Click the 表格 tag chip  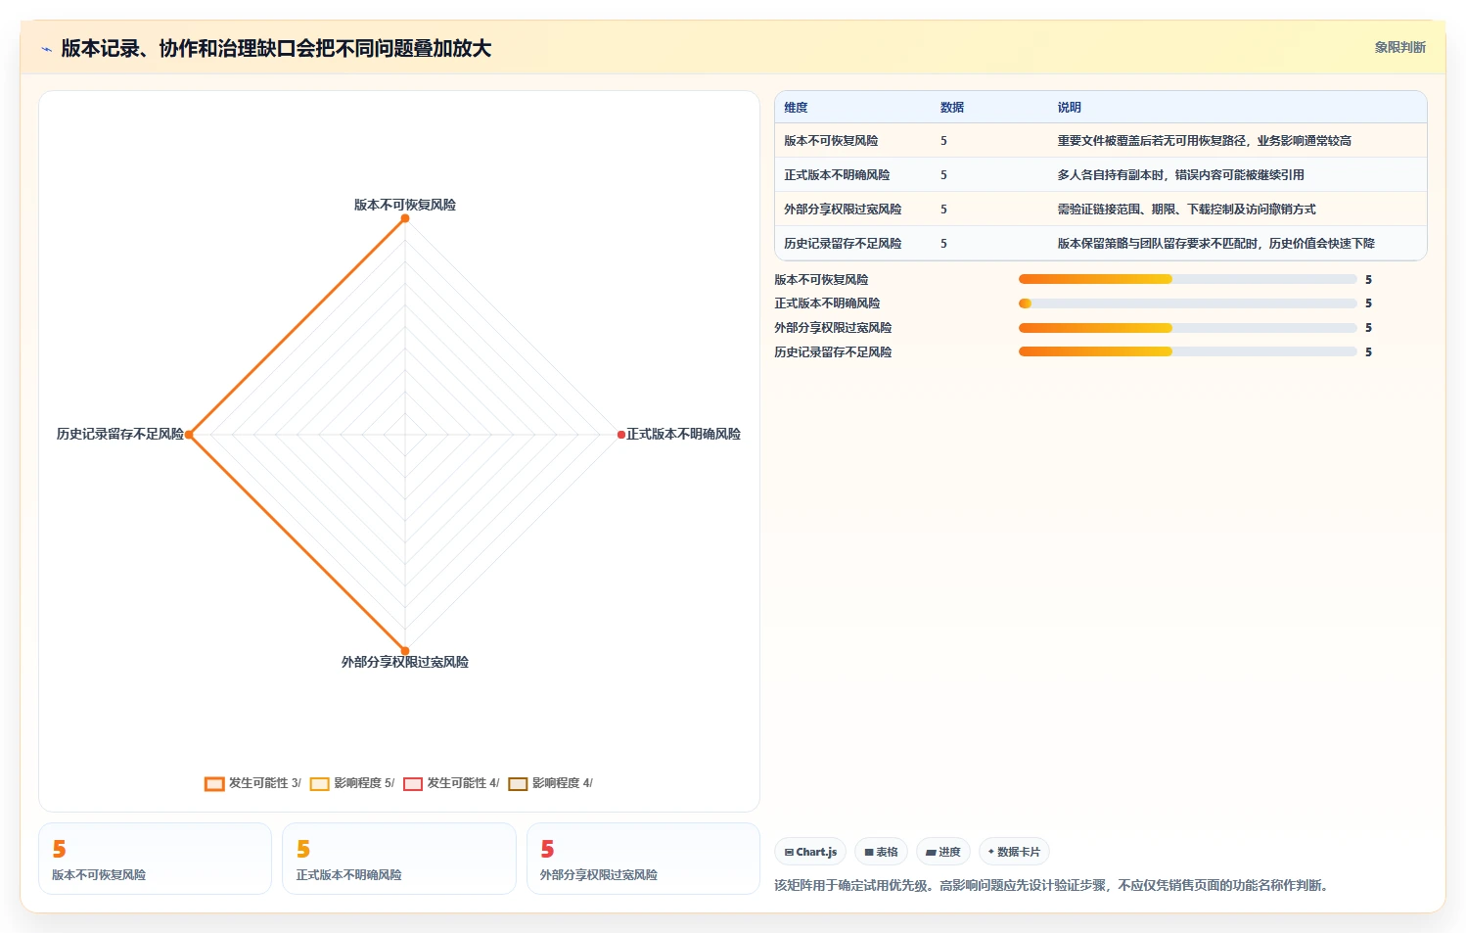[x=881, y=852]
